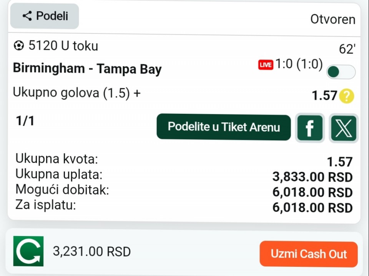Click the red LIVE badge

click(x=266, y=65)
